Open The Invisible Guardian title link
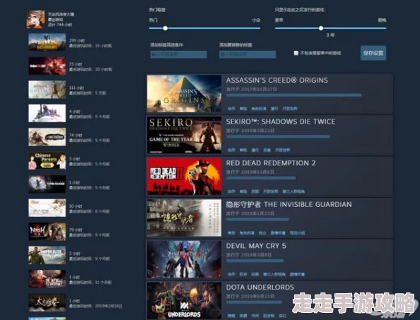Screen dimensions: 420x320 tap(288, 204)
